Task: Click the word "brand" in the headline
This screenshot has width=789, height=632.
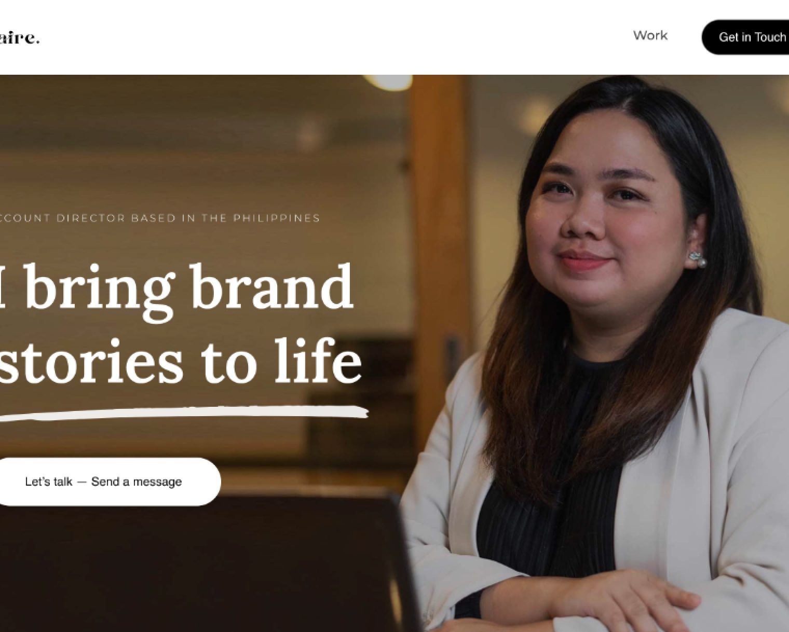Action: [x=273, y=286]
